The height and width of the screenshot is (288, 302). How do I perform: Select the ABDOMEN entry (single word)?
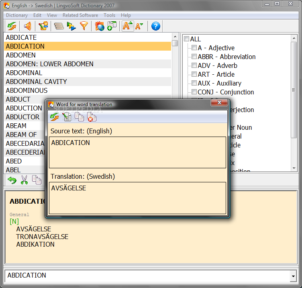(88, 55)
